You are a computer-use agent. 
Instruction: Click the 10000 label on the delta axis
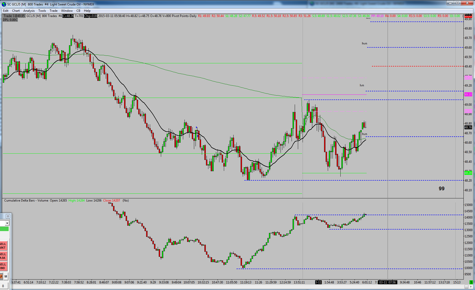pos(468,268)
